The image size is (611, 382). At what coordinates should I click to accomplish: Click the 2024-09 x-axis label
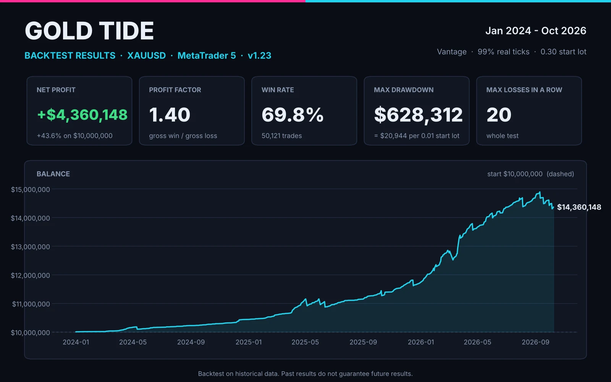(x=191, y=342)
